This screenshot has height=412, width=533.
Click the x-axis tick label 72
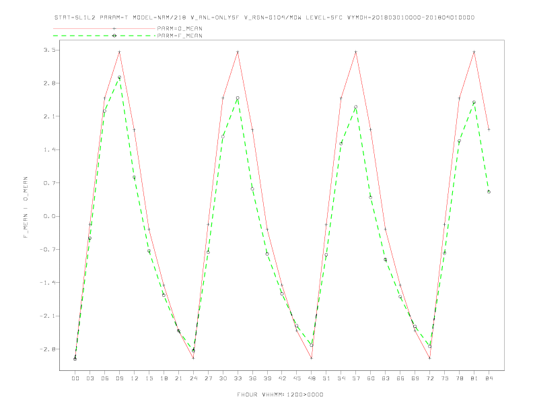tap(430, 378)
